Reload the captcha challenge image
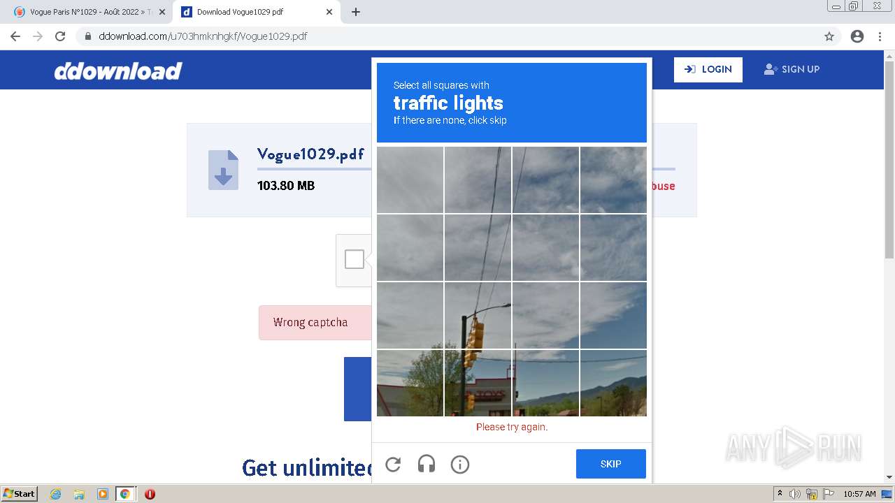This screenshot has width=895, height=503. (393, 465)
